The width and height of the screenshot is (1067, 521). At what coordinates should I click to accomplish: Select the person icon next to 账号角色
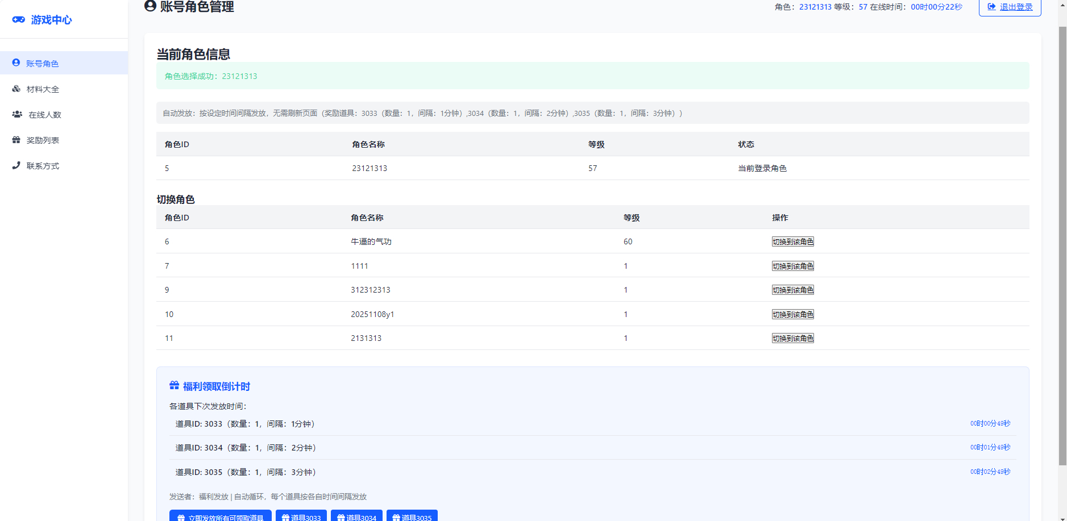pos(16,63)
